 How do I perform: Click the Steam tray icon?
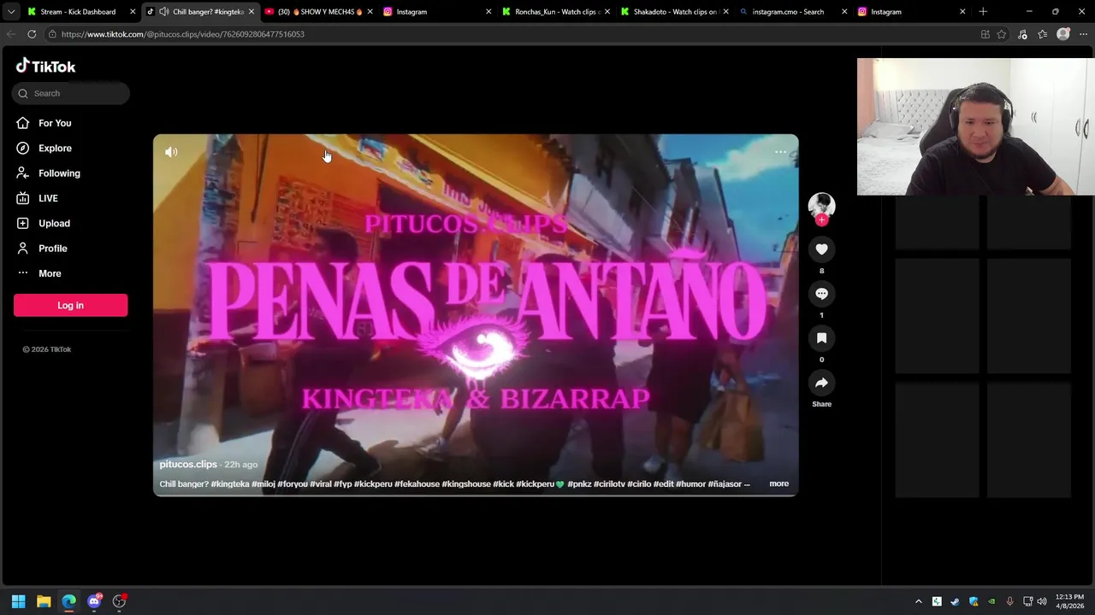pos(956,601)
